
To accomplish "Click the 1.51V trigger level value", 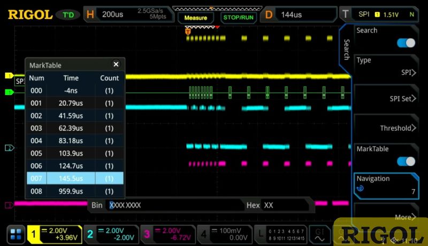I will [391, 15].
